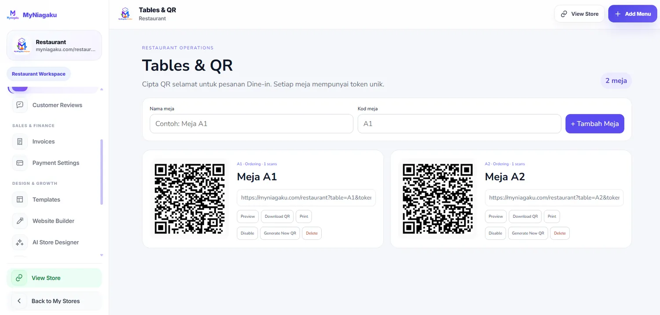Select the Restaurant Workspace tab

coord(39,74)
